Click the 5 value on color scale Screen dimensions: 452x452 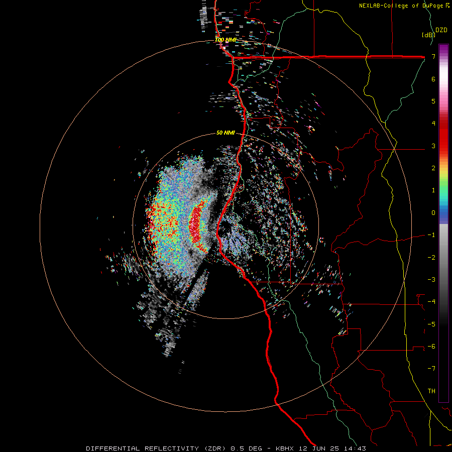pyautogui.click(x=433, y=101)
